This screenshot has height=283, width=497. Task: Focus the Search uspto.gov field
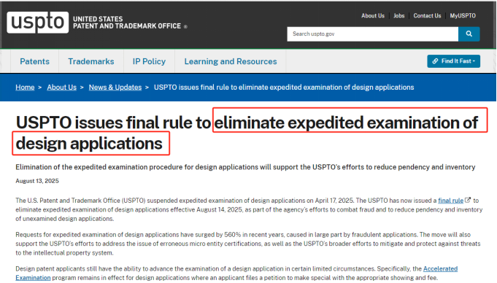[372, 34]
